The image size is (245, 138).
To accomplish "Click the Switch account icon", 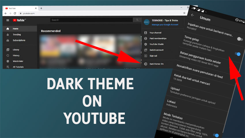I will (x=146, y=50).
